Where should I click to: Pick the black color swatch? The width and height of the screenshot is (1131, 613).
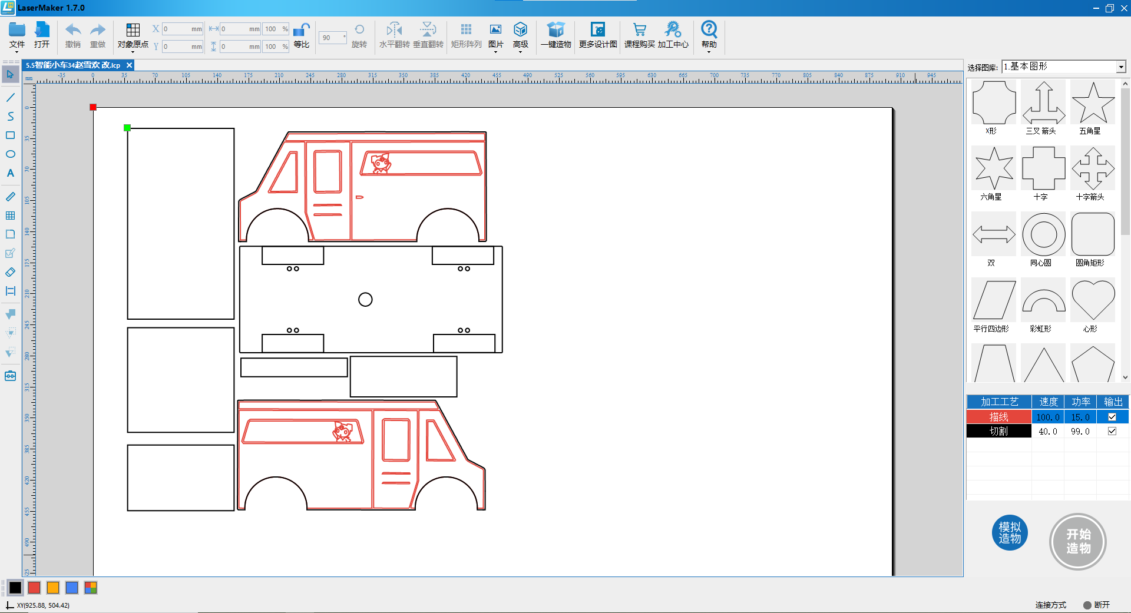[x=15, y=587]
